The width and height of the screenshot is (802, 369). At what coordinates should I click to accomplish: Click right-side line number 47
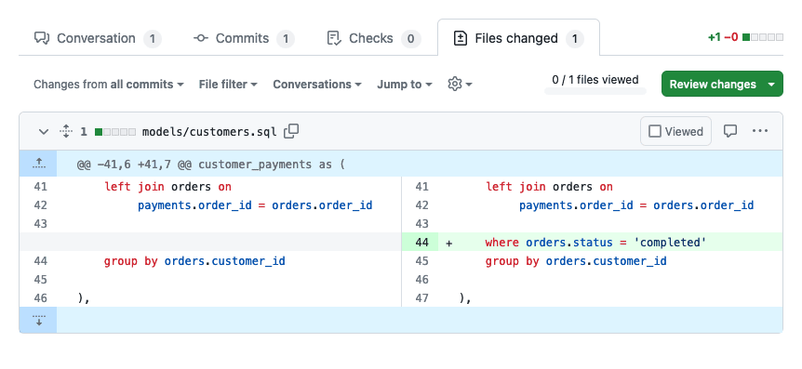point(421,298)
